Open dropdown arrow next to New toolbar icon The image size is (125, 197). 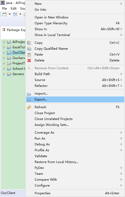[10, 14]
